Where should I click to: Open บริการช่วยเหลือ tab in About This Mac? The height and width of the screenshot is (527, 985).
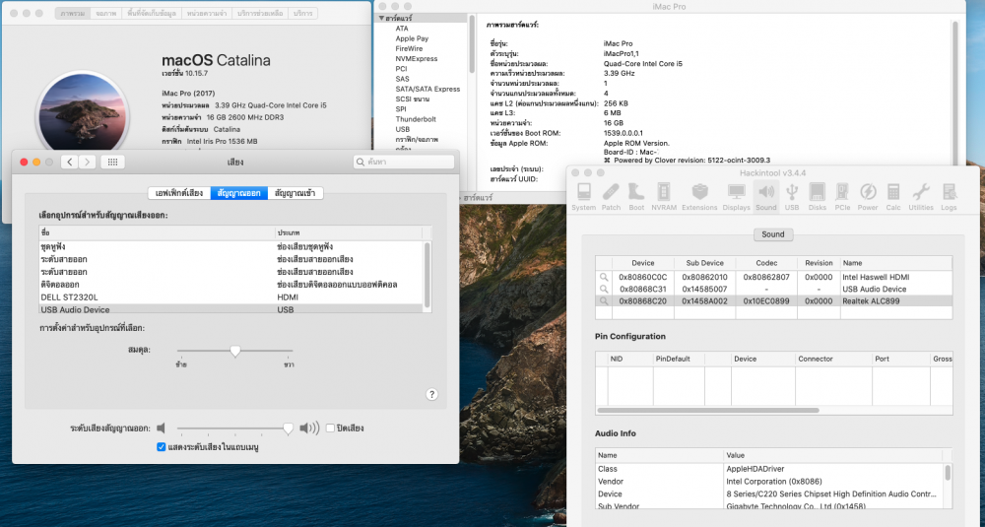tap(260, 13)
